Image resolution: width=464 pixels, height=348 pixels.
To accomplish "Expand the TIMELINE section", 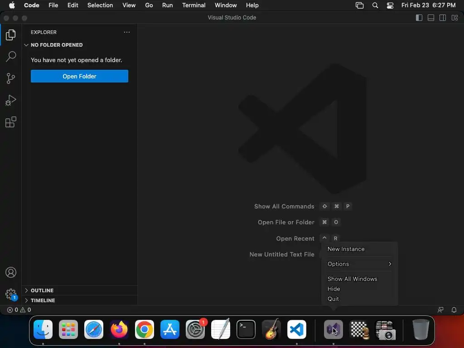I will 79,300.
